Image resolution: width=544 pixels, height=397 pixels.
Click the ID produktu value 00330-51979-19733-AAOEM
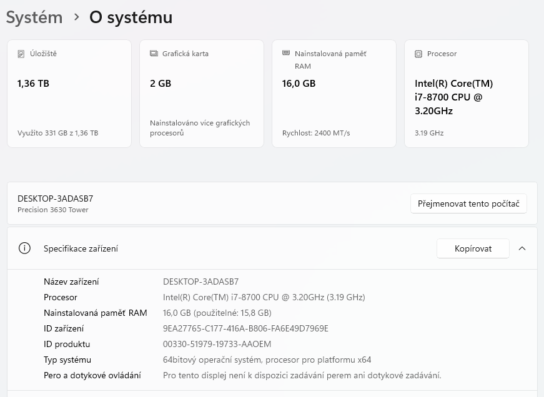[217, 344]
